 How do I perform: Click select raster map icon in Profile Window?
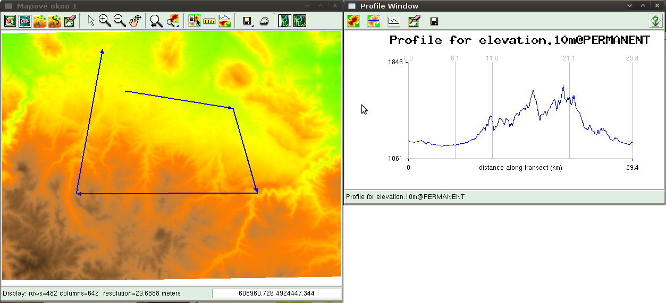(353, 21)
